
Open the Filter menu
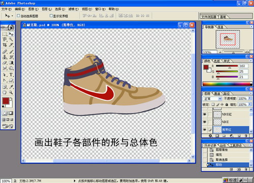click(73, 9)
